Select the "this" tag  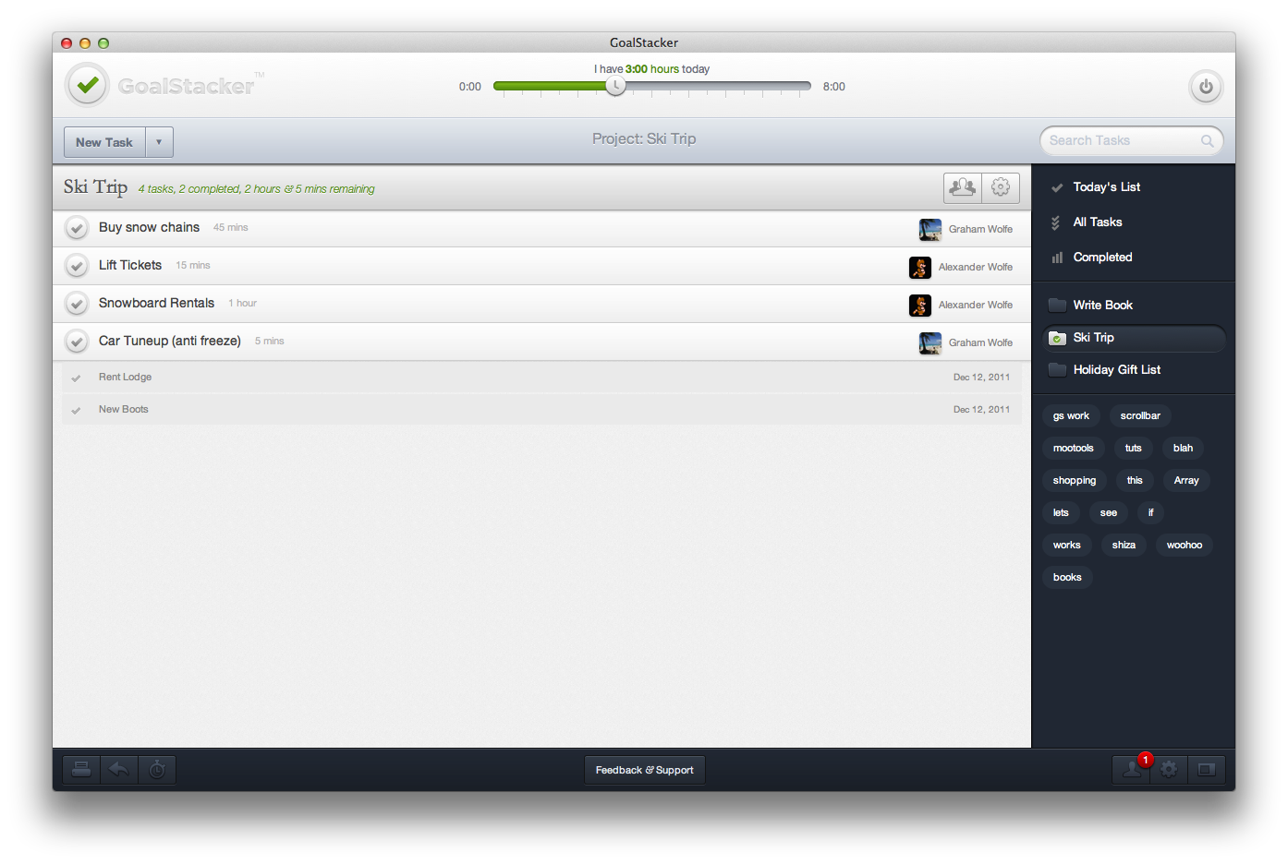point(1135,480)
